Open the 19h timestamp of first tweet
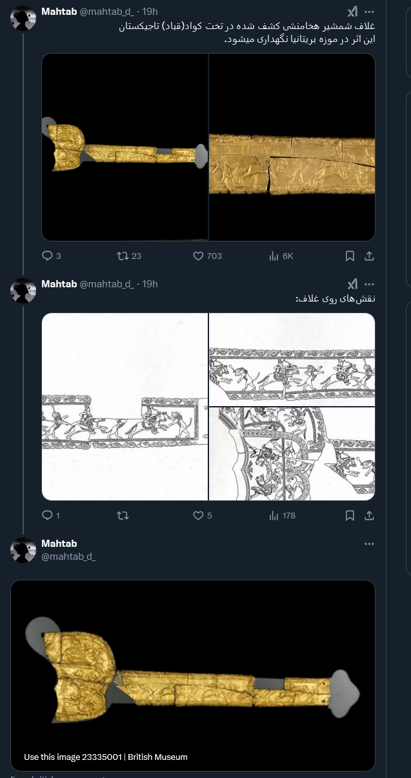 point(150,12)
